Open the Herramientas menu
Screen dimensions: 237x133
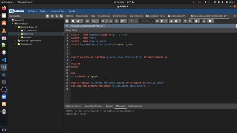[58, 11]
